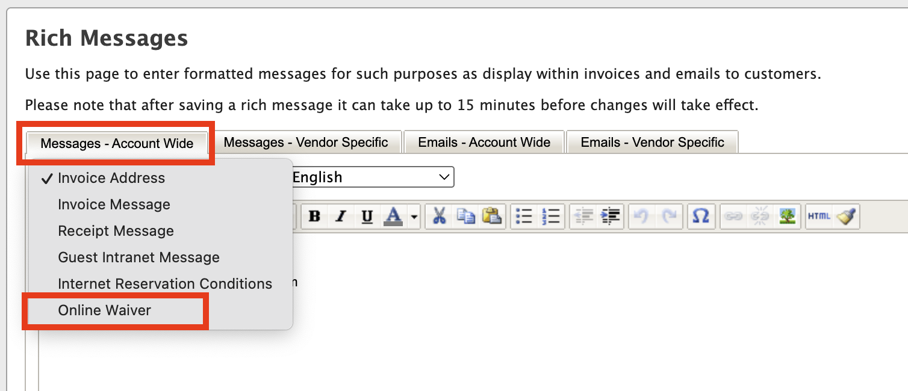Choose Internet Reservation Conditions option
The height and width of the screenshot is (391, 908).
165,284
